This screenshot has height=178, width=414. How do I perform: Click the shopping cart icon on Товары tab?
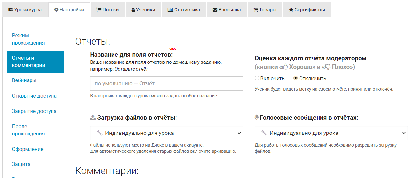click(256, 10)
